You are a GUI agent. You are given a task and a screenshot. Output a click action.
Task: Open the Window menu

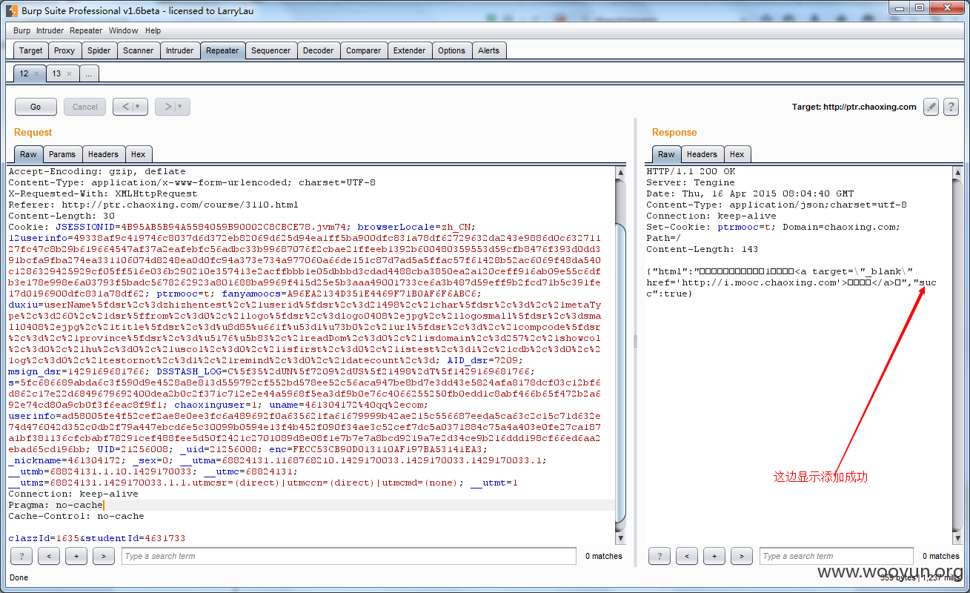123,30
